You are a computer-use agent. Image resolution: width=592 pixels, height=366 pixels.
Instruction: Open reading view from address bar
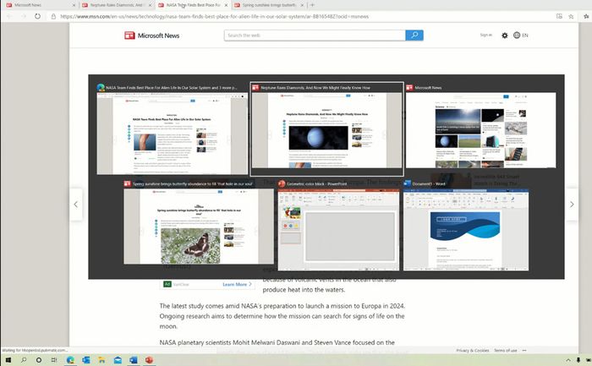pyautogui.click(x=559, y=16)
